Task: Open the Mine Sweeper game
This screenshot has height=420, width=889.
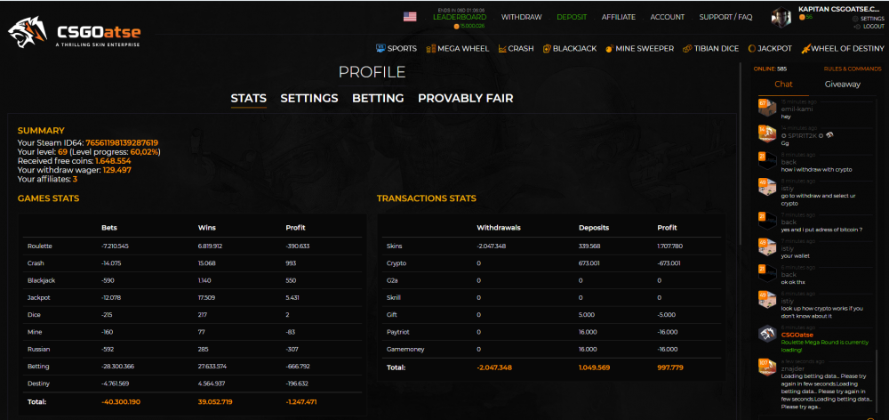Action: tap(645, 49)
